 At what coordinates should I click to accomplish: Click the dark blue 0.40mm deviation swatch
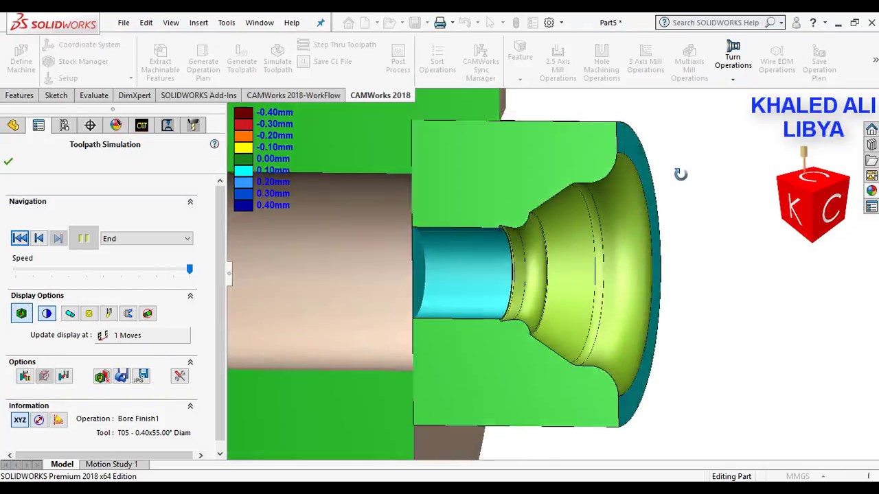coord(243,205)
